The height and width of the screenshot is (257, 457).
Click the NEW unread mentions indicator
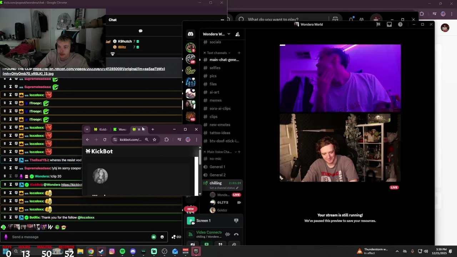click(x=190, y=209)
